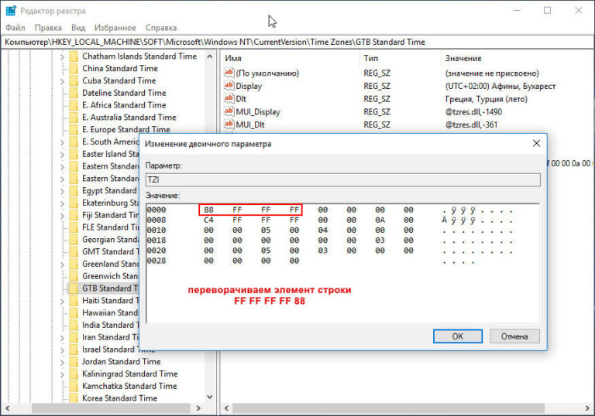The image size is (595, 416).
Task: Select the Jordan Standard Time key
Action: click(x=121, y=361)
